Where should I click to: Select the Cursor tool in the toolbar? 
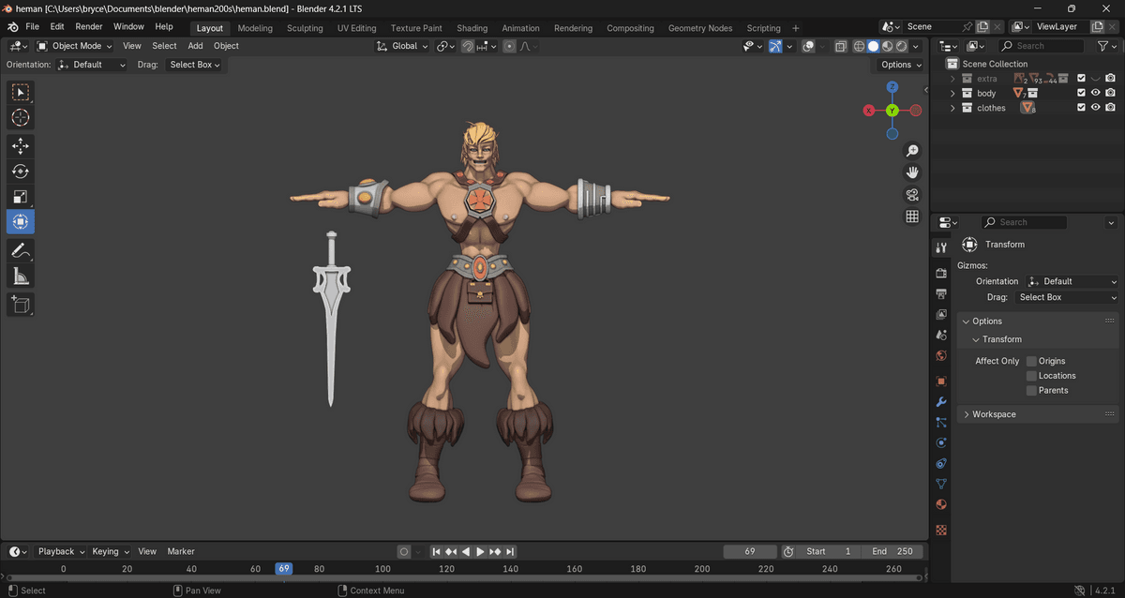click(20, 118)
